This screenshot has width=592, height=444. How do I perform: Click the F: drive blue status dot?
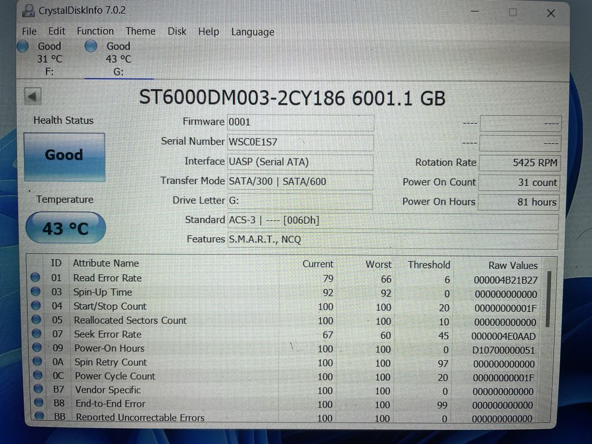[23, 46]
